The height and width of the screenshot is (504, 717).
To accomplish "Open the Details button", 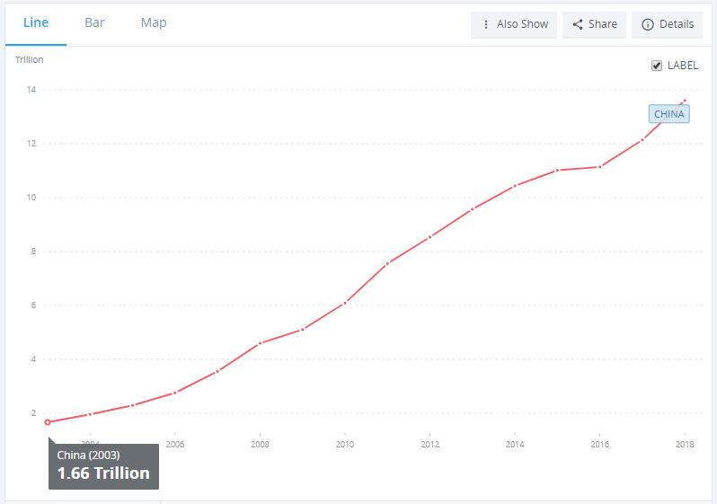I will [668, 24].
